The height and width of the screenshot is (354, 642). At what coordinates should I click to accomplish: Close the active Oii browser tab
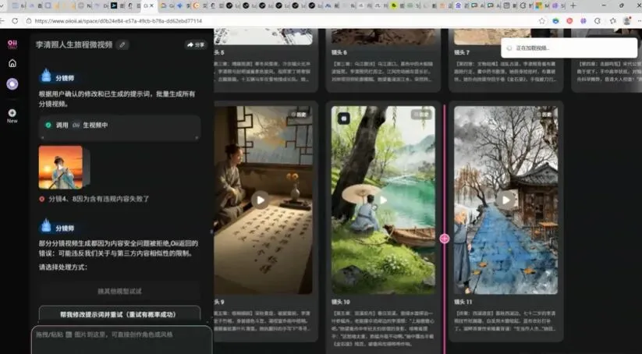click(x=152, y=5)
